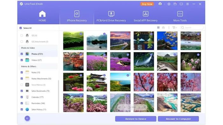Go to previous page of photos
The width and height of the screenshot is (223, 125).
tap(125, 107)
